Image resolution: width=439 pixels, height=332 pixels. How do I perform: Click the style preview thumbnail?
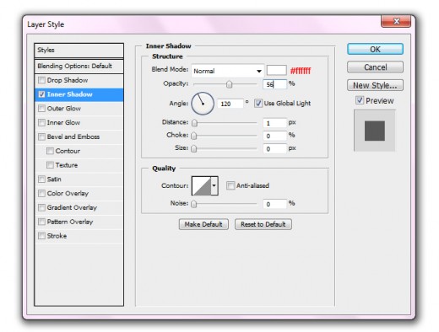tap(375, 131)
